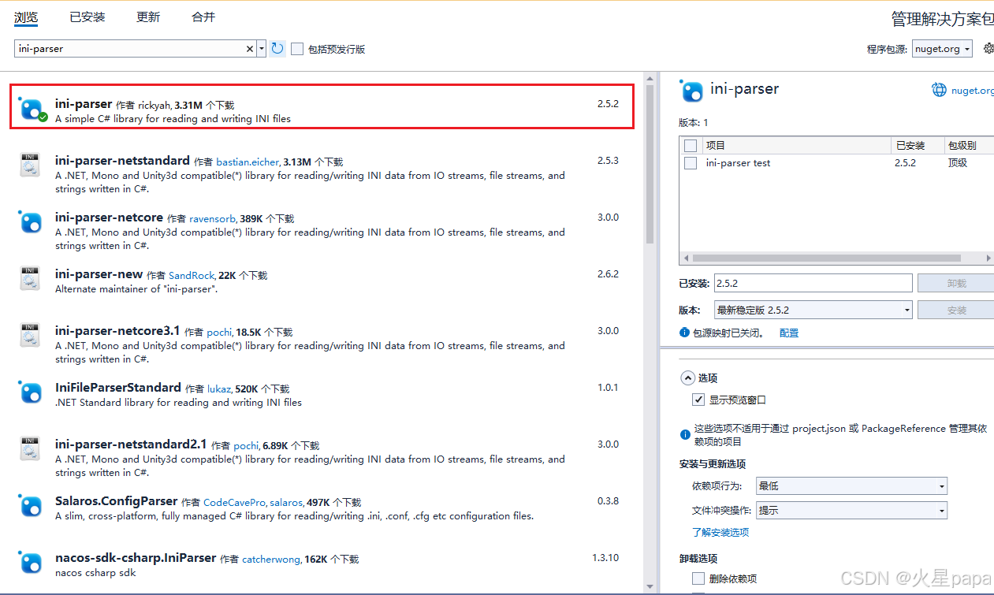
Task: Select the IniFileParserStandard package title
Action: [x=118, y=388]
